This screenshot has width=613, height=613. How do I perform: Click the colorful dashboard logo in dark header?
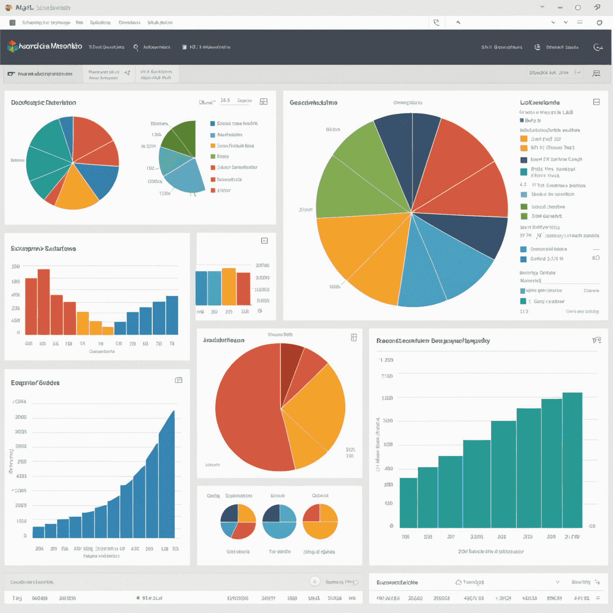(x=12, y=46)
